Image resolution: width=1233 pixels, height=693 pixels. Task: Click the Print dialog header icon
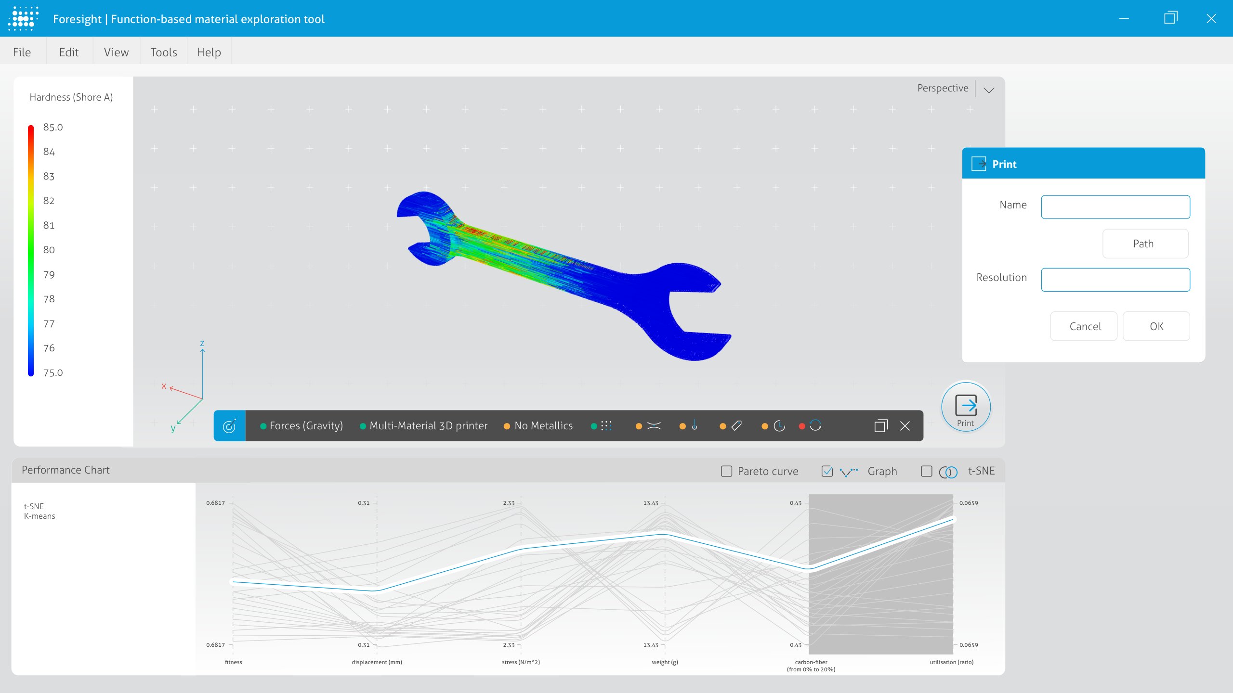coord(979,164)
